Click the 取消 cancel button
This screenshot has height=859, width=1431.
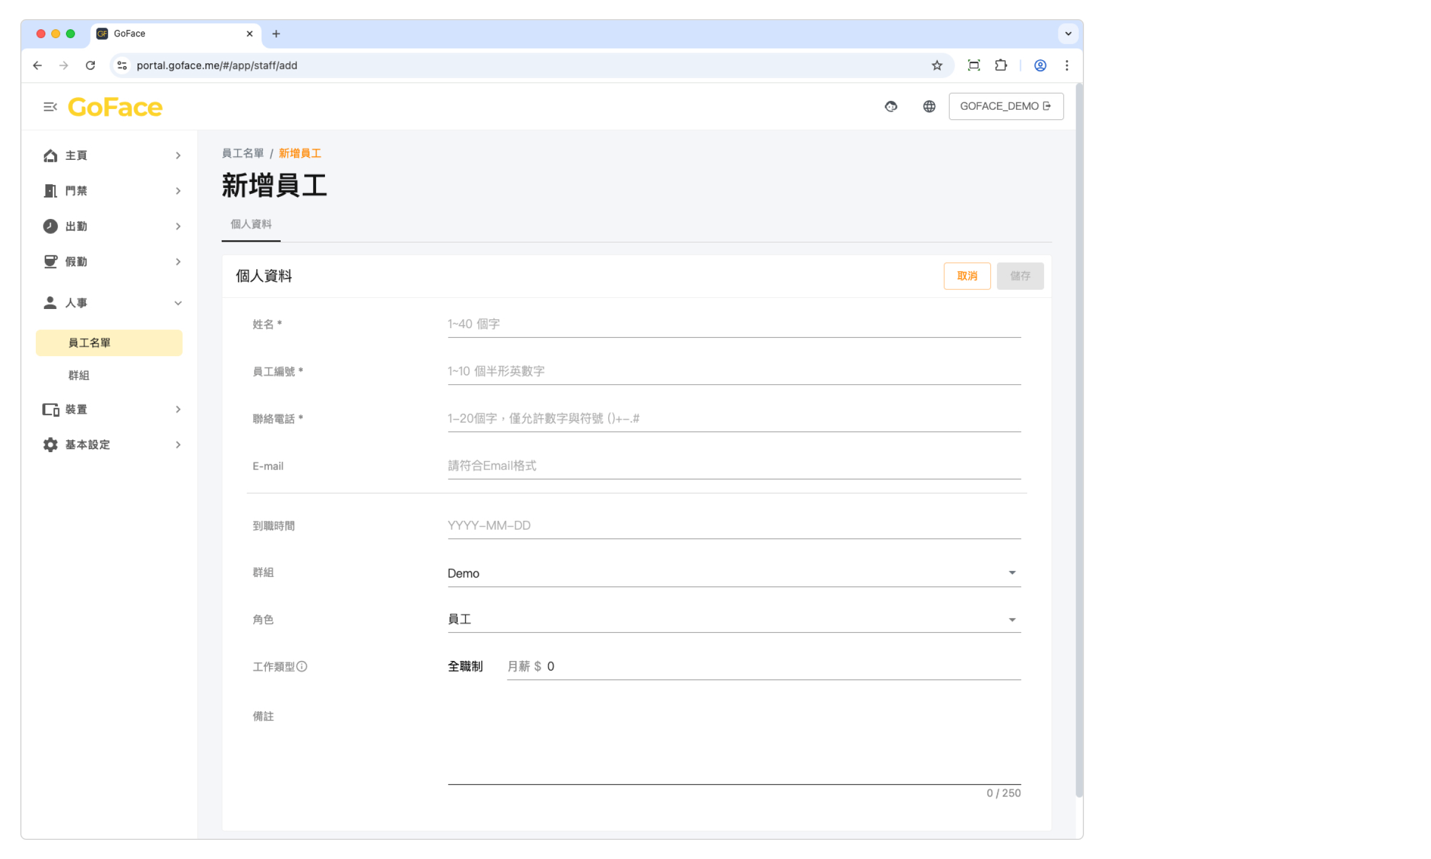[x=967, y=276]
